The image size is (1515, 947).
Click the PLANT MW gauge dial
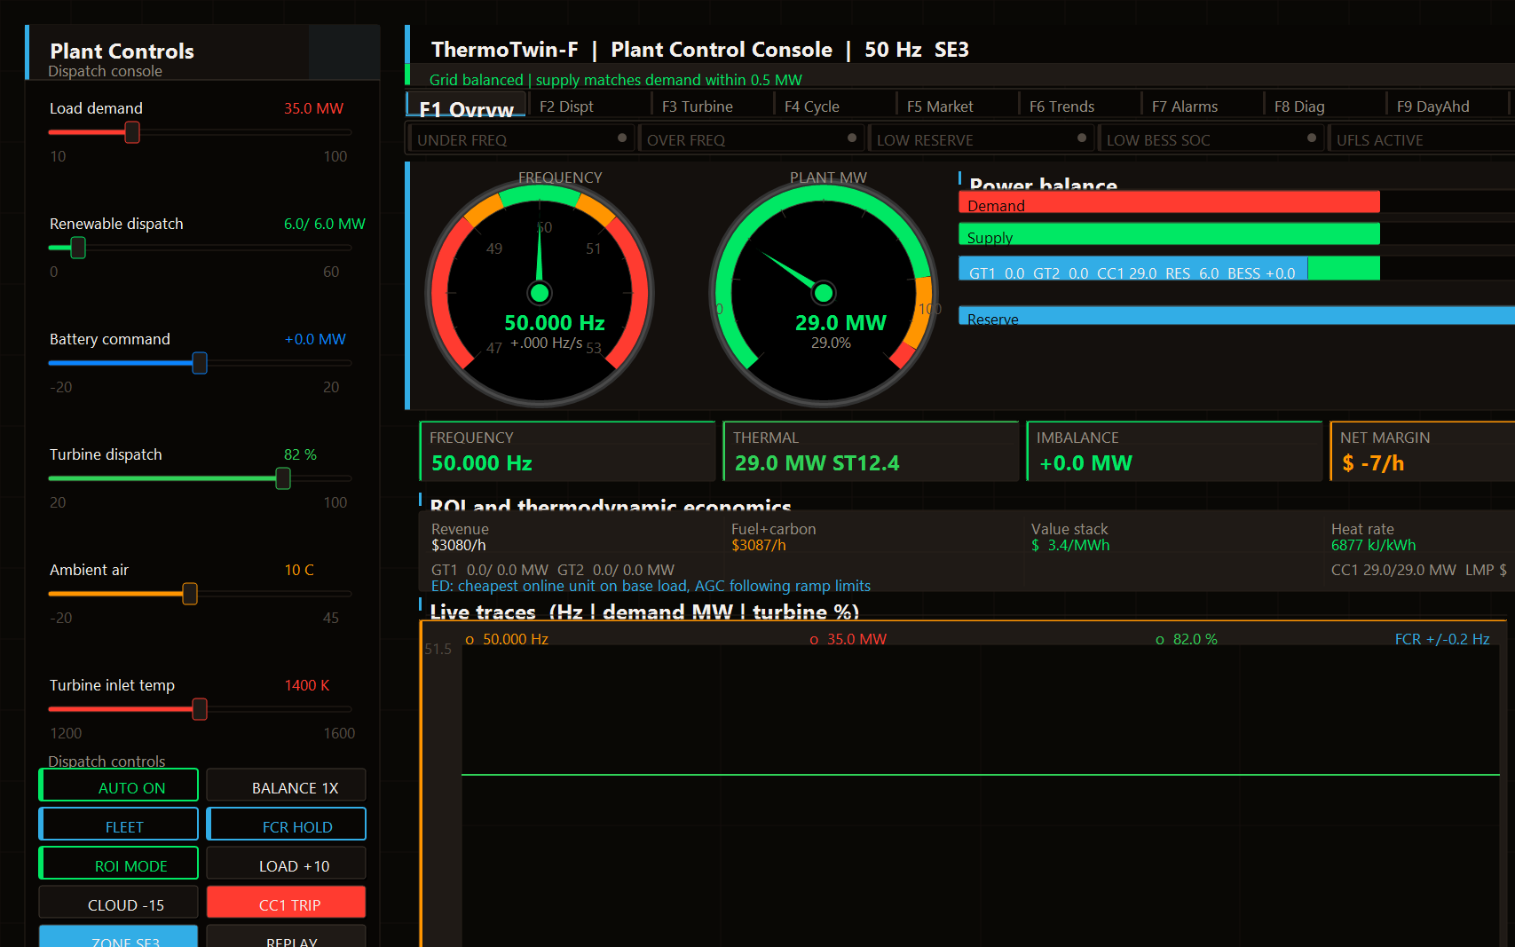[824, 293]
